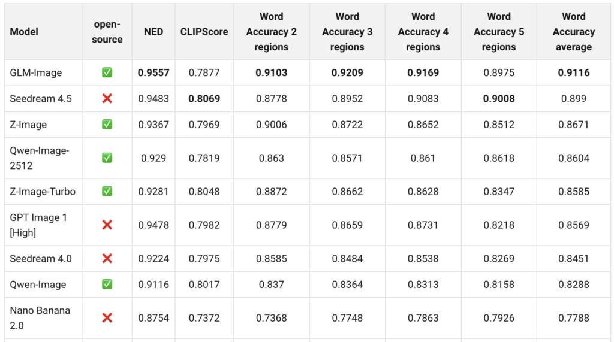Click the red cross beside Nano Banana 2.0
This screenshot has height=342, width=614.
click(107, 318)
